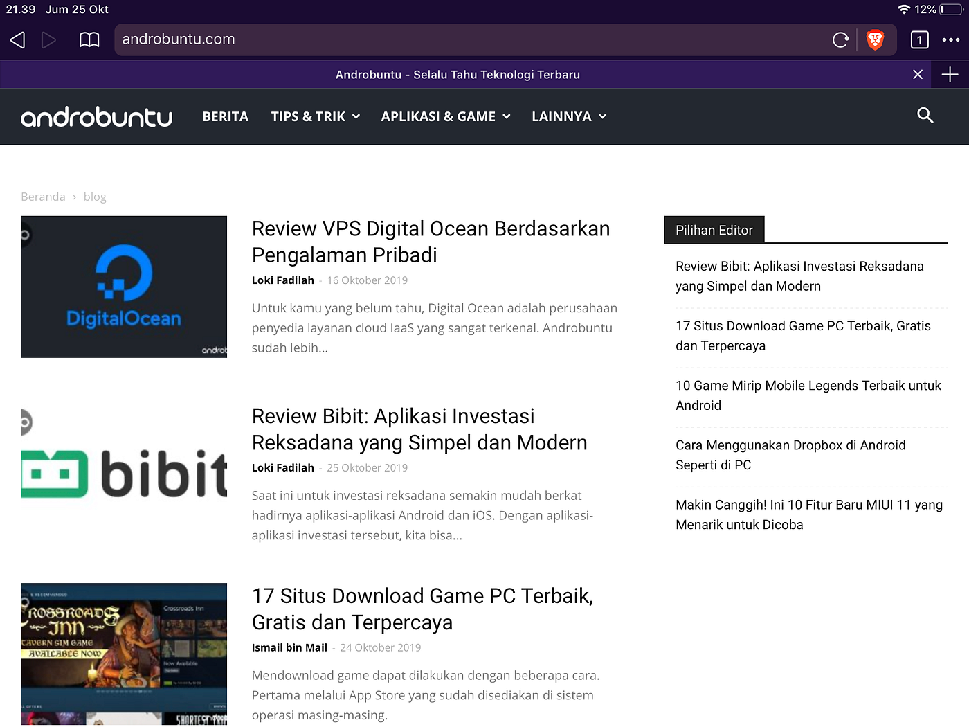Open the Crossroads Inn game article thumbnail

click(x=124, y=654)
